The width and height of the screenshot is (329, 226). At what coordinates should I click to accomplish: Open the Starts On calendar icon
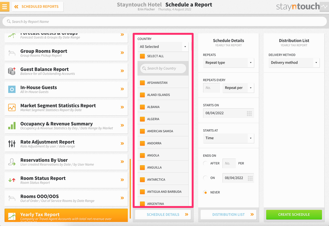[249, 114]
